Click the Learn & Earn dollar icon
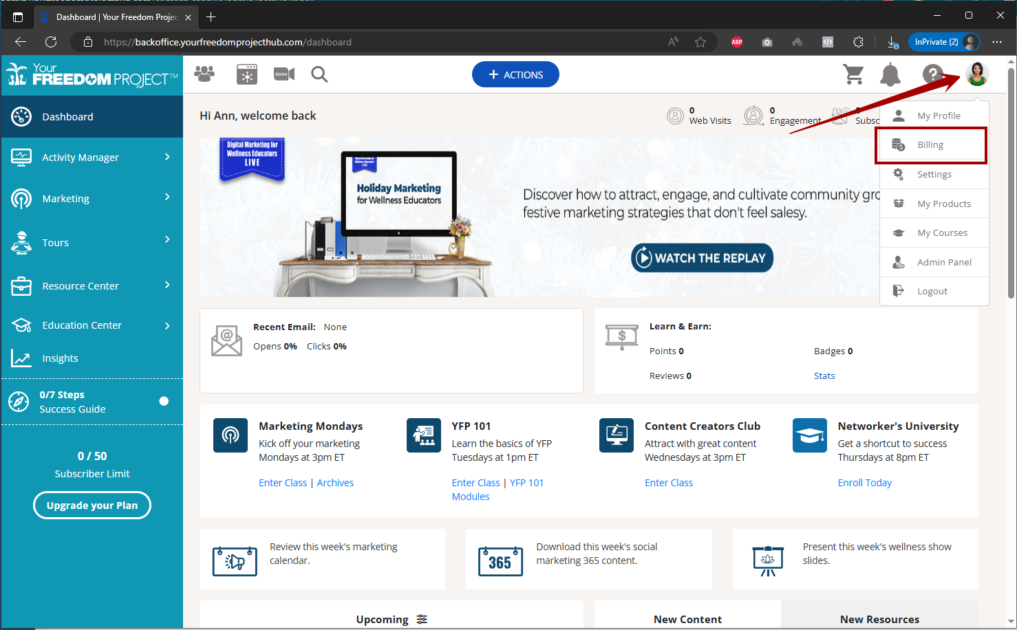This screenshot has height=630, width=1017. (x=622, y=337)
